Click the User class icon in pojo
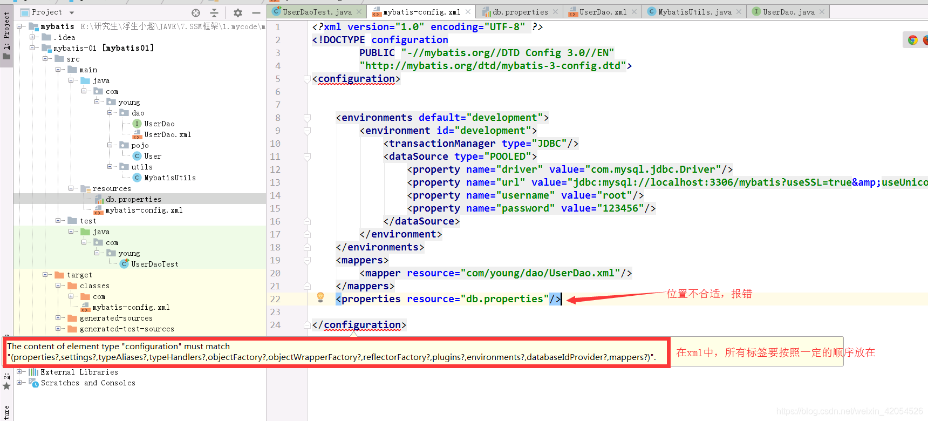The width and height of the screenshot is (928, 421). [137, 156]
